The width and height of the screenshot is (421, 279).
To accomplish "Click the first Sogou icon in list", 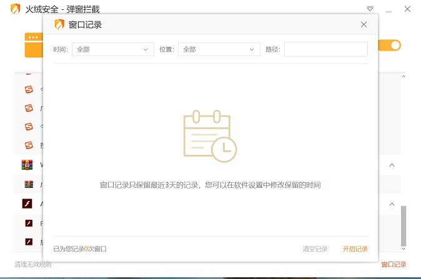I will (28, 89).
